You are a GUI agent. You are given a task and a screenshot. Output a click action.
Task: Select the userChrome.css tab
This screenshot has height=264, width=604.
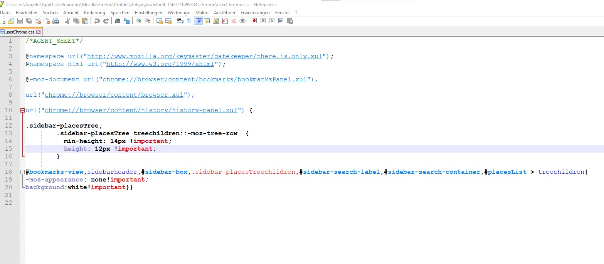(19, 32)
